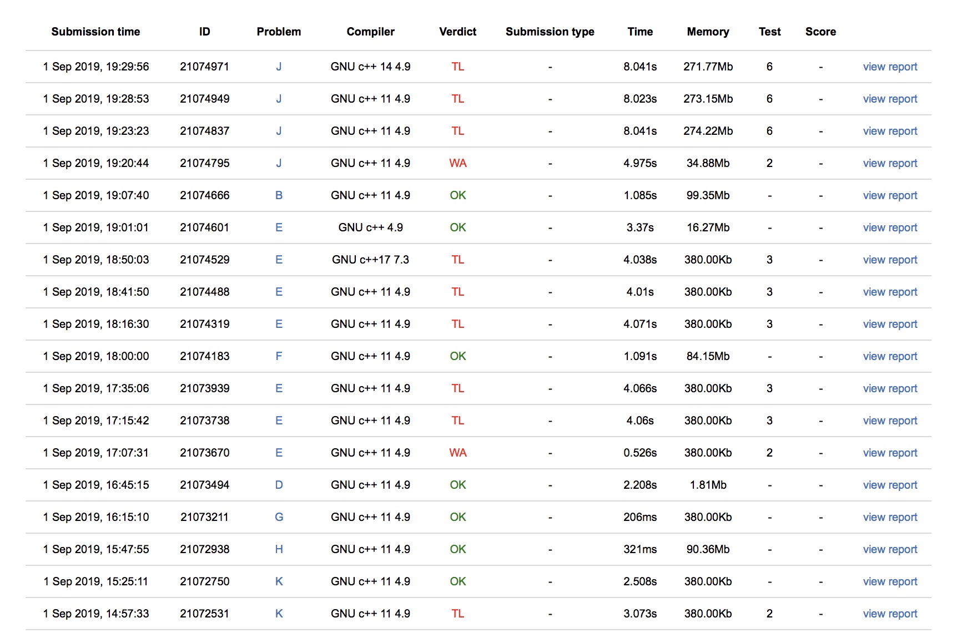Click the Submission time column header
The height and width of the screenshot is (638, 957).
tap(95, 32)
